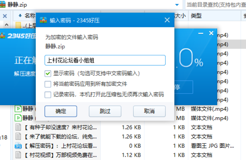Screen dimensions: 246x160
Task: Select the 来了就能下载的论坛 text file icon
Action: coord(18,136)
